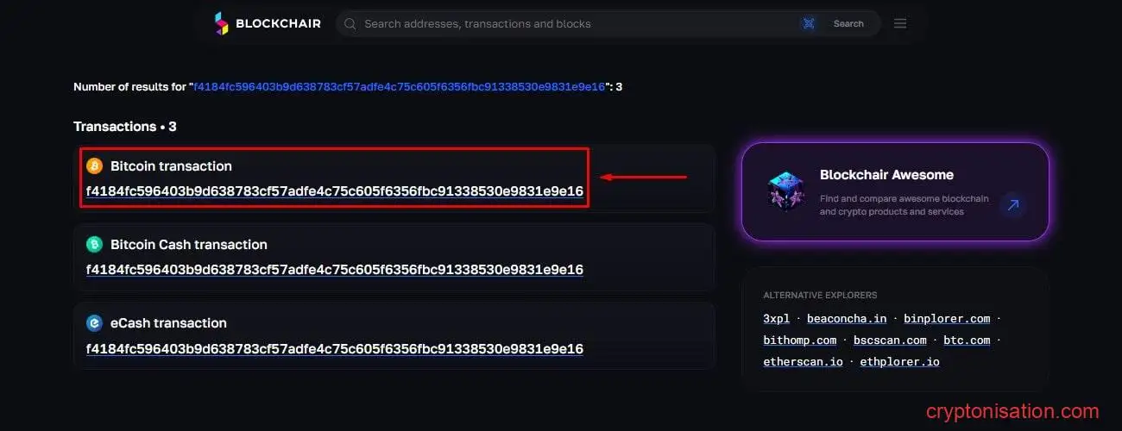
Task: Click the blue explorer icon in search bar
Action: pyautogui.click(x=809, y=23)
